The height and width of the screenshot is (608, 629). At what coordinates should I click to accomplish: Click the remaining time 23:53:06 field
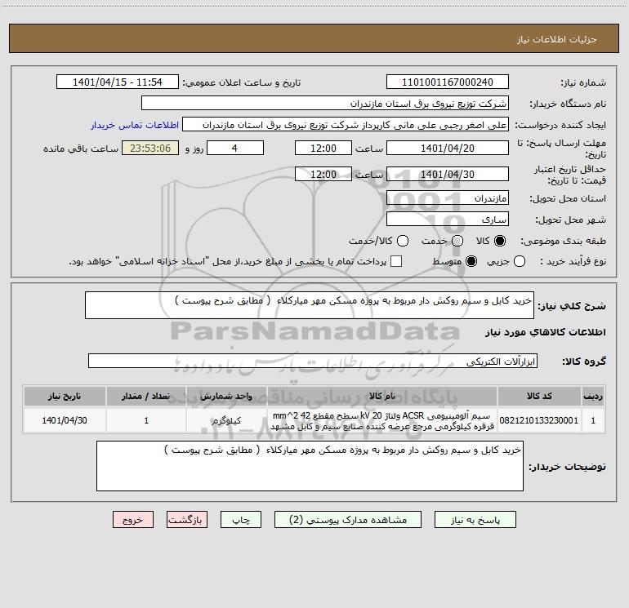point(150,148)
